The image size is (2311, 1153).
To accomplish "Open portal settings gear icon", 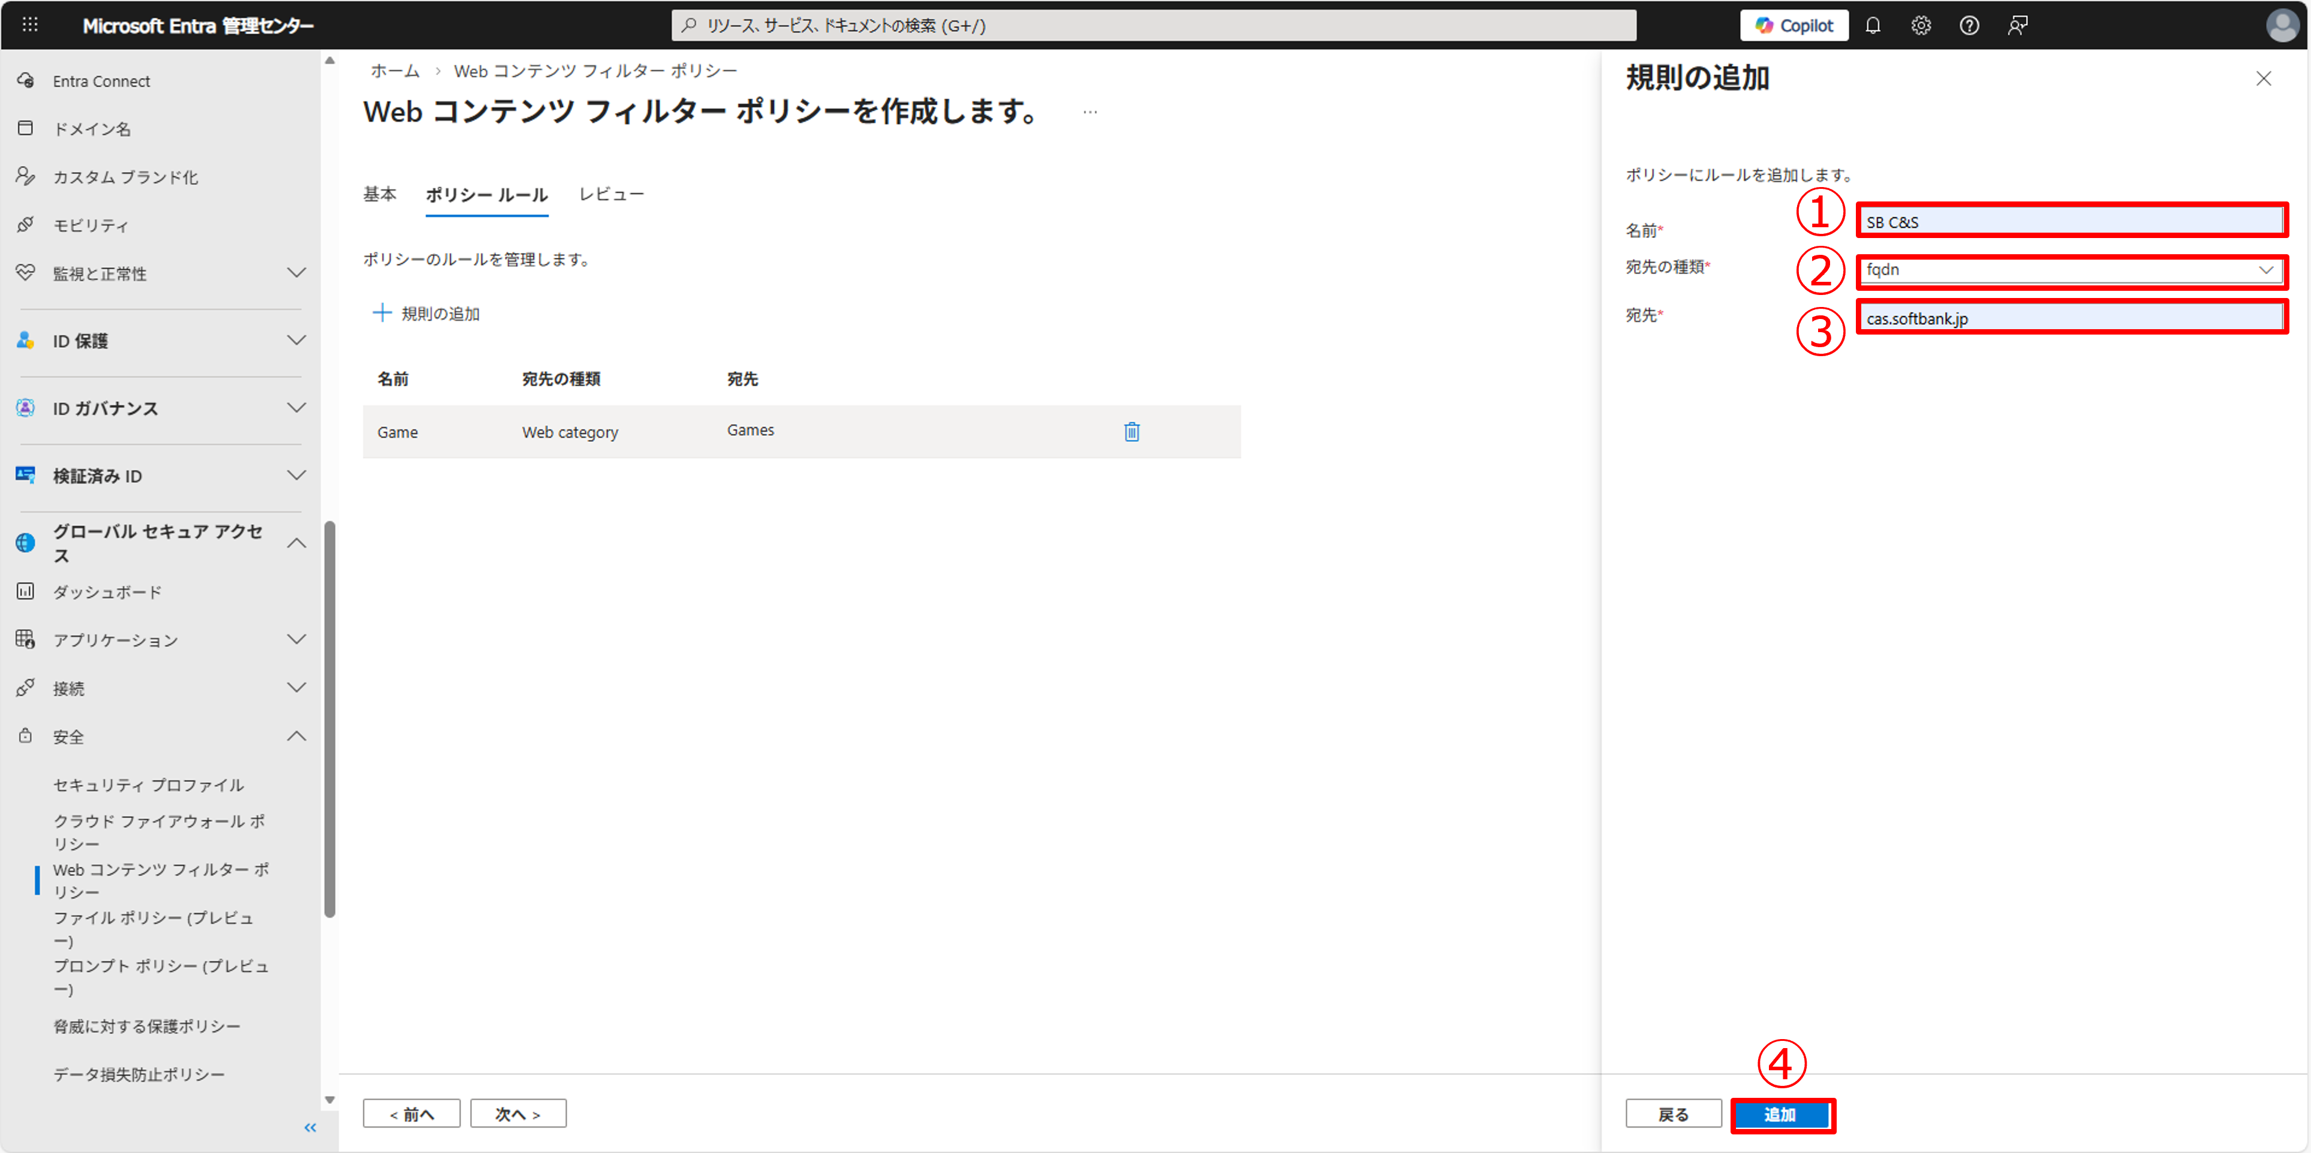I will (x=1920, y=25).
